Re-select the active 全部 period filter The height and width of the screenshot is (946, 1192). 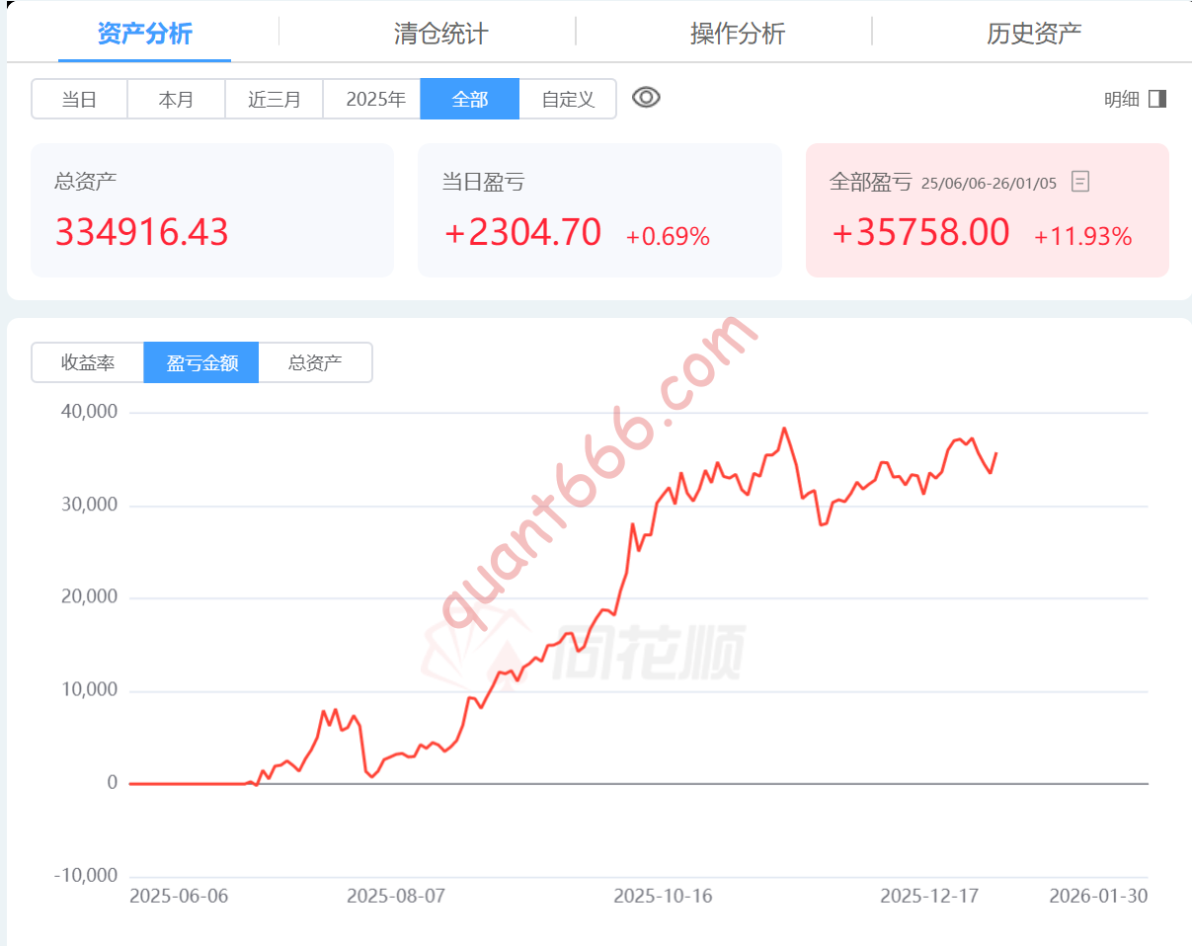470,99
